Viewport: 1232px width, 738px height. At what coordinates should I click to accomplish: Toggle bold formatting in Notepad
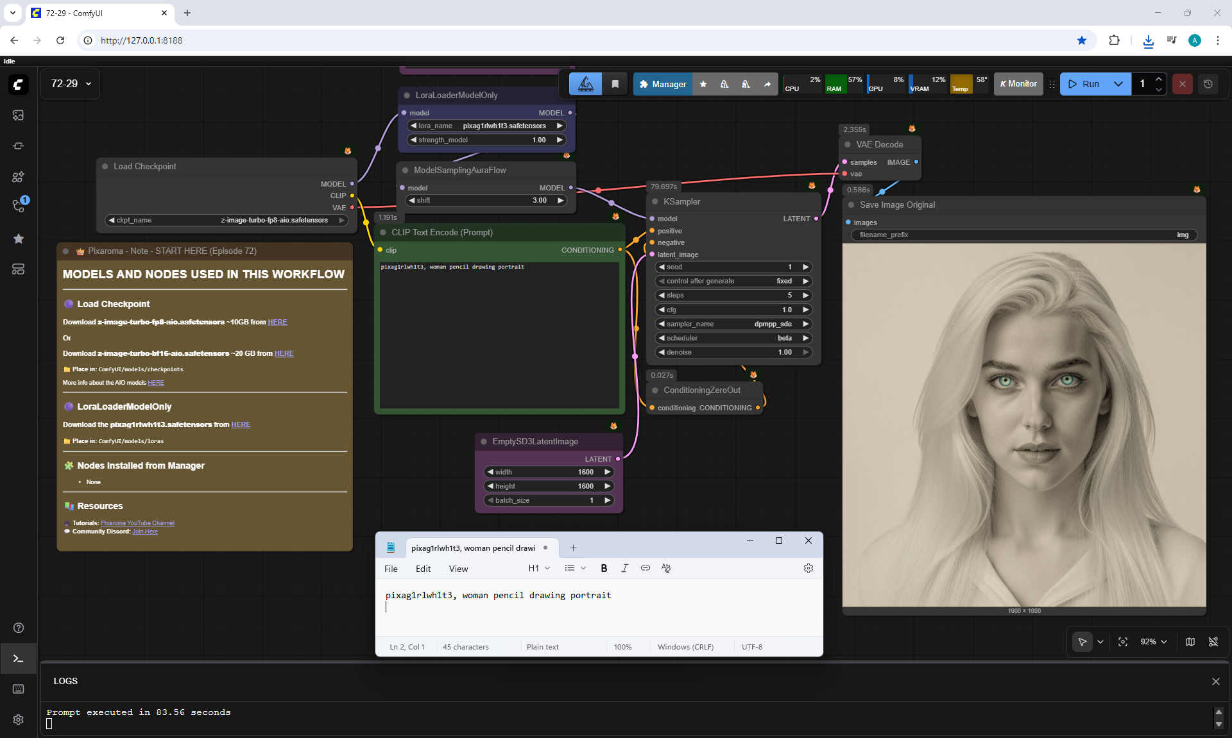[603, 568]
